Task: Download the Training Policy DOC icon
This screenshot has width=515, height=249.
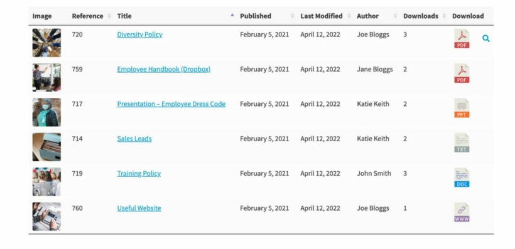Action: point(462,177)
